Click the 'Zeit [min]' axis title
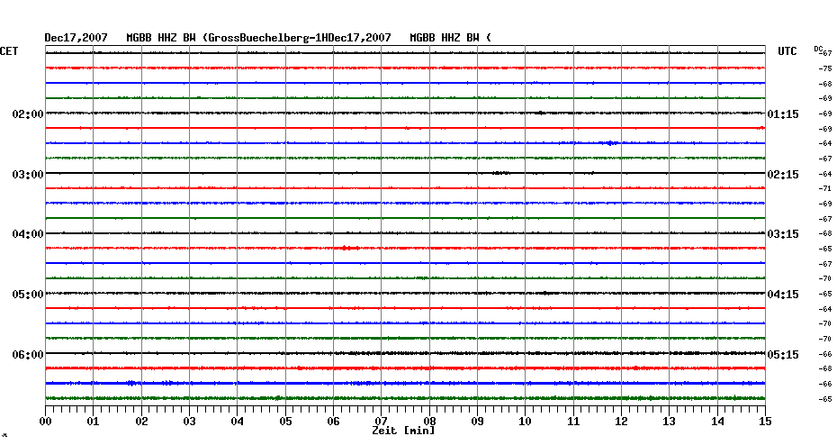This screenshot has height=445, width=837. 403,431
